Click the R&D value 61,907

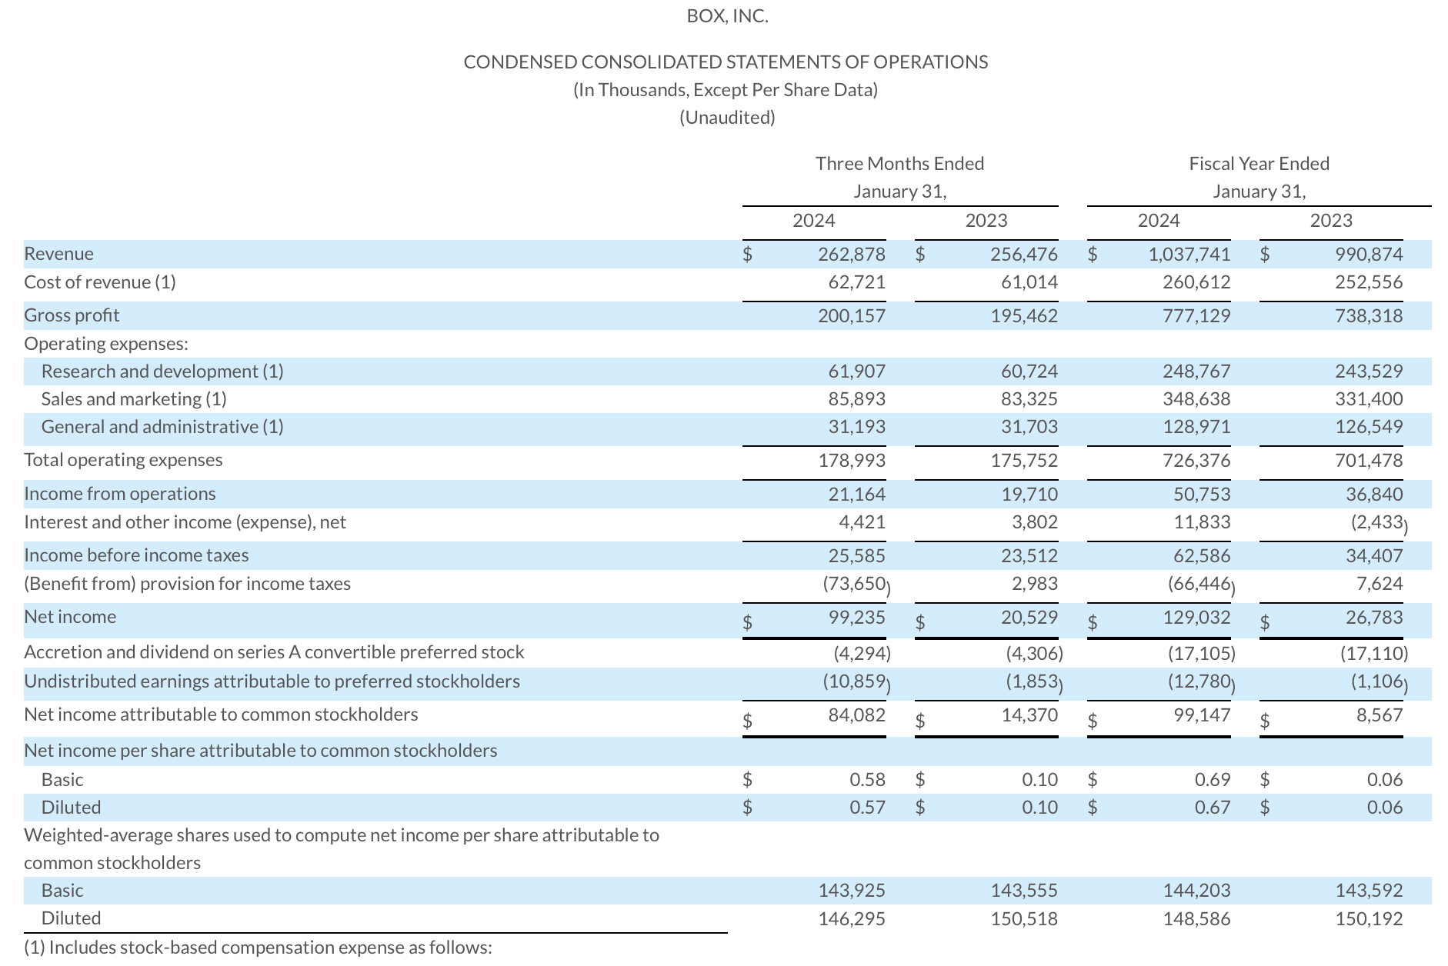click(857, 371)
